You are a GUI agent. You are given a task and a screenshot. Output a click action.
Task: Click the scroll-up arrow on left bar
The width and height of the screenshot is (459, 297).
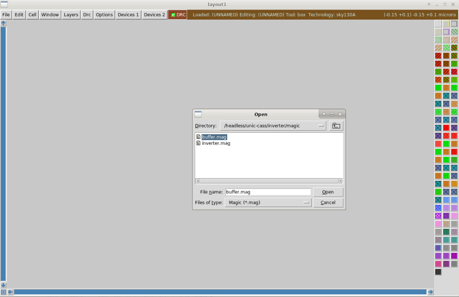pyautogui.click(x=3, y=23)
